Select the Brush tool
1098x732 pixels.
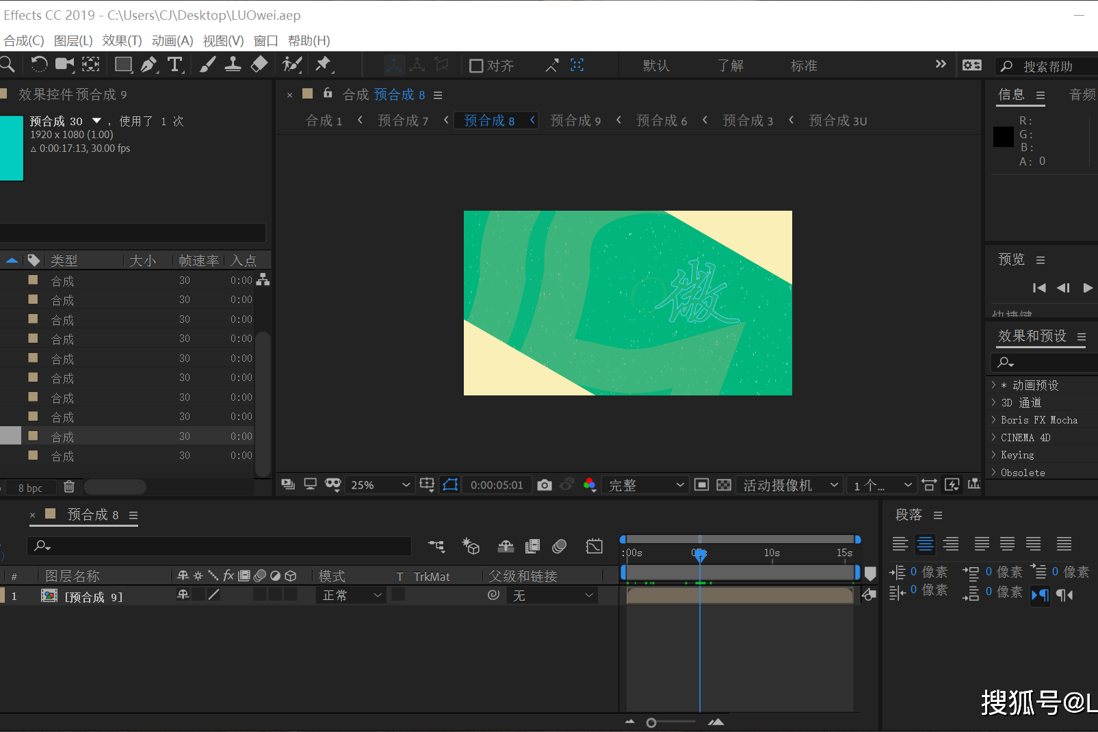coord(208,64)
